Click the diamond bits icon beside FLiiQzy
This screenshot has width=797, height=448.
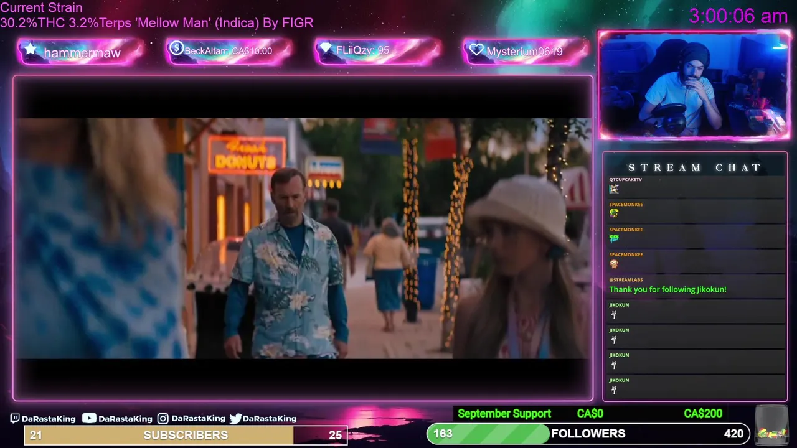[326, 49]
